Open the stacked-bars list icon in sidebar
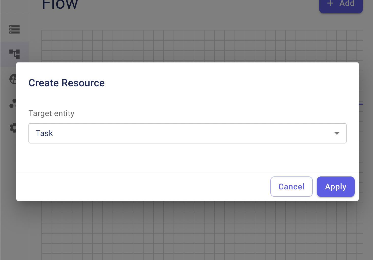 coord(14,29)
